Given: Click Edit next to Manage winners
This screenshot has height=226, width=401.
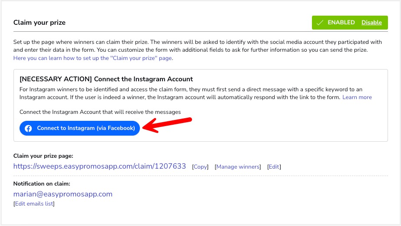Looking at the screenshot, I should [x=274, y=167].
